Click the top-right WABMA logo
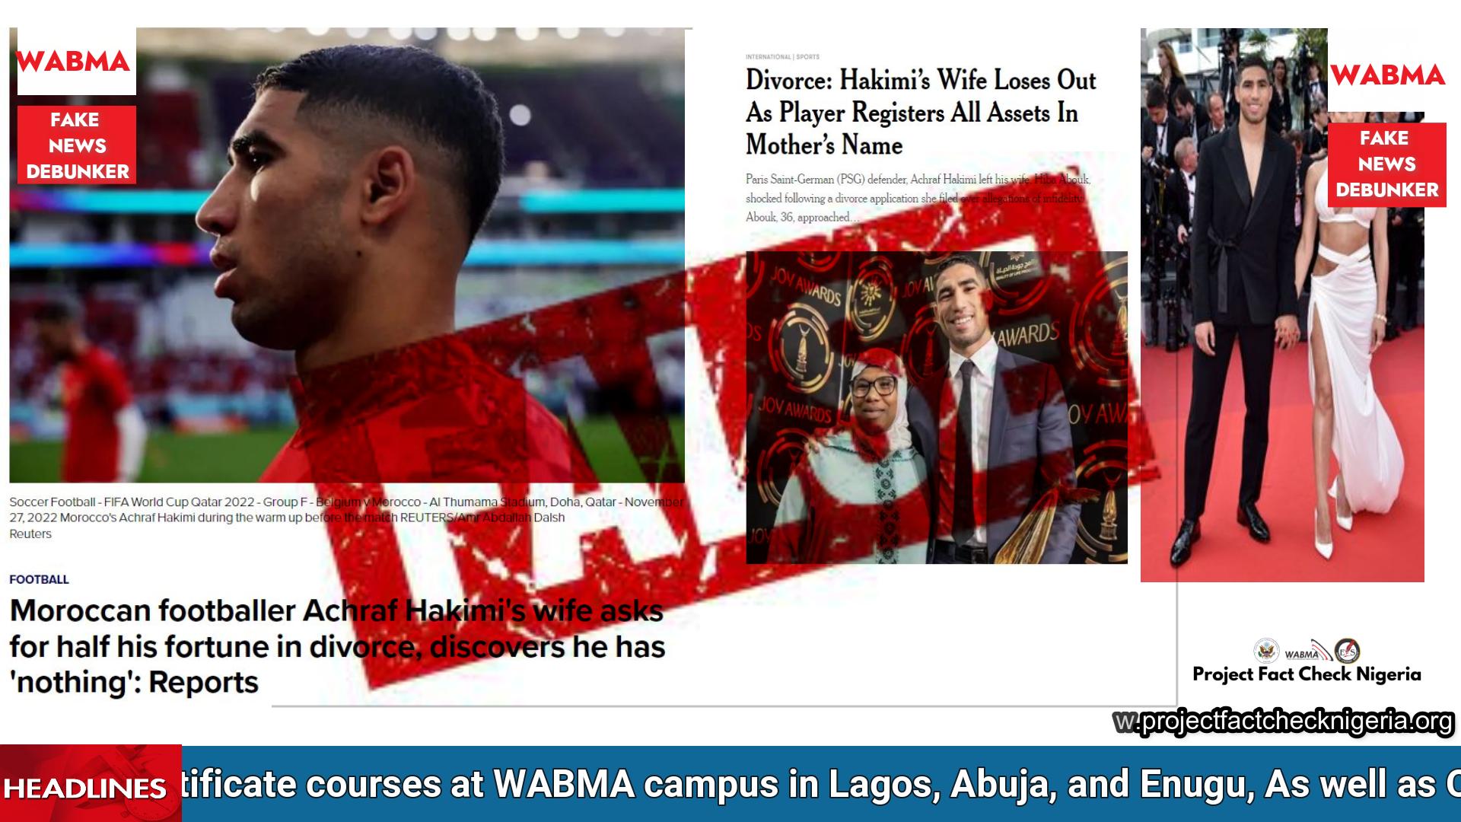This screenshot has width=1461, height=822. (x=1388, y=75)
